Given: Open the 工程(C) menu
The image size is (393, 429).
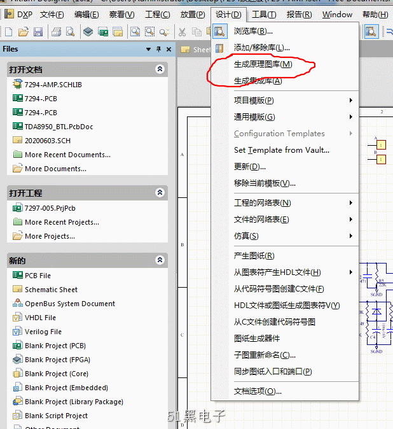Looking at the screenshot, I should 158,15.
